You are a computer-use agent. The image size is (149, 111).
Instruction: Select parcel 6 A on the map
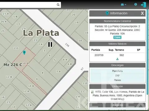click(x=65, y=60)
